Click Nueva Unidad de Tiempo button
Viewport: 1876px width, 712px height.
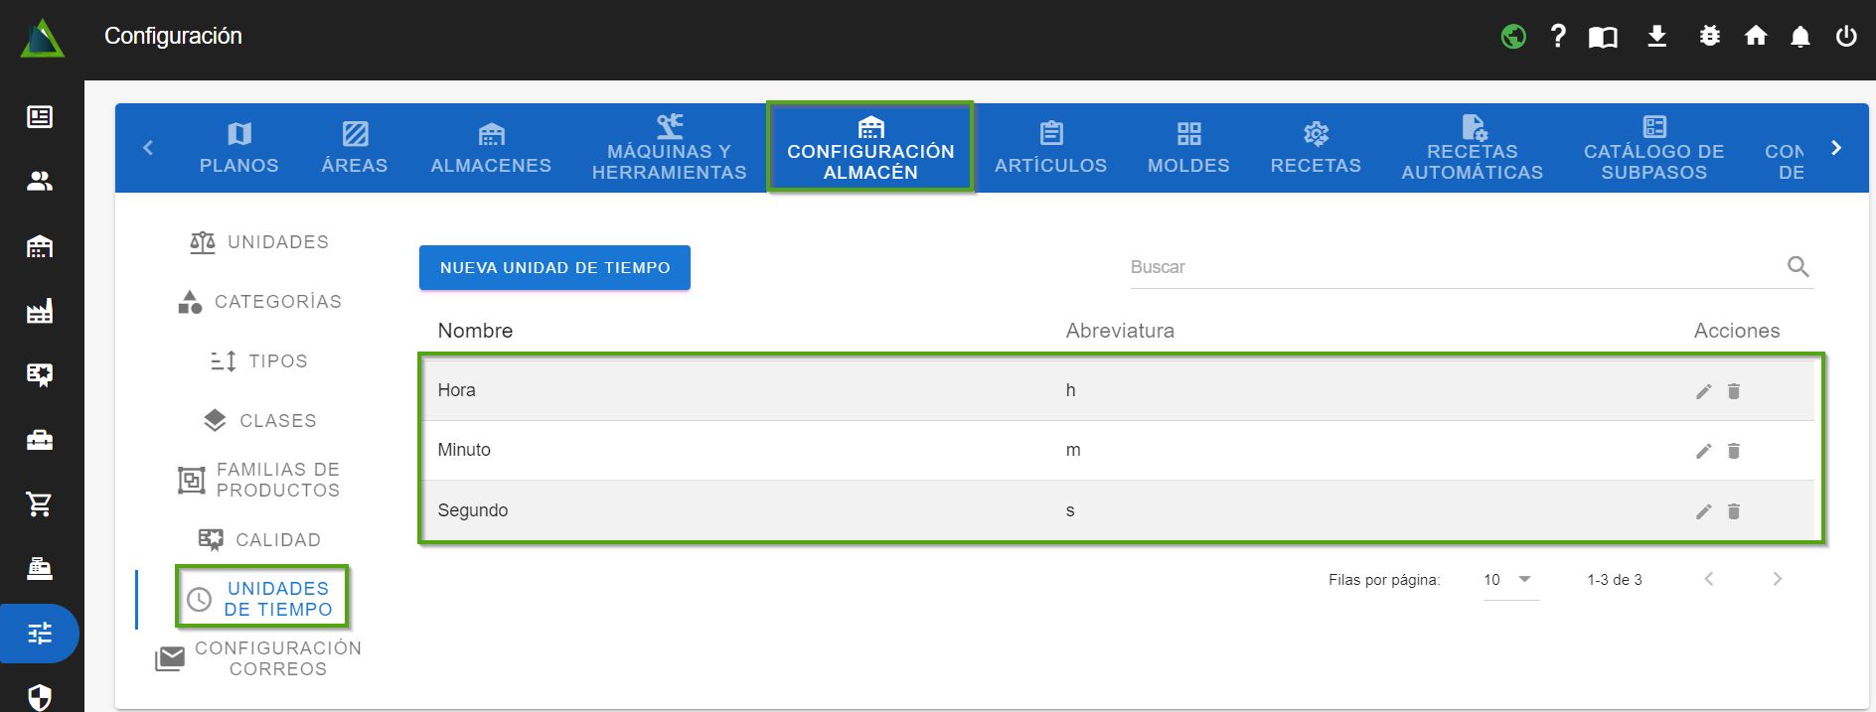[554, 268]
